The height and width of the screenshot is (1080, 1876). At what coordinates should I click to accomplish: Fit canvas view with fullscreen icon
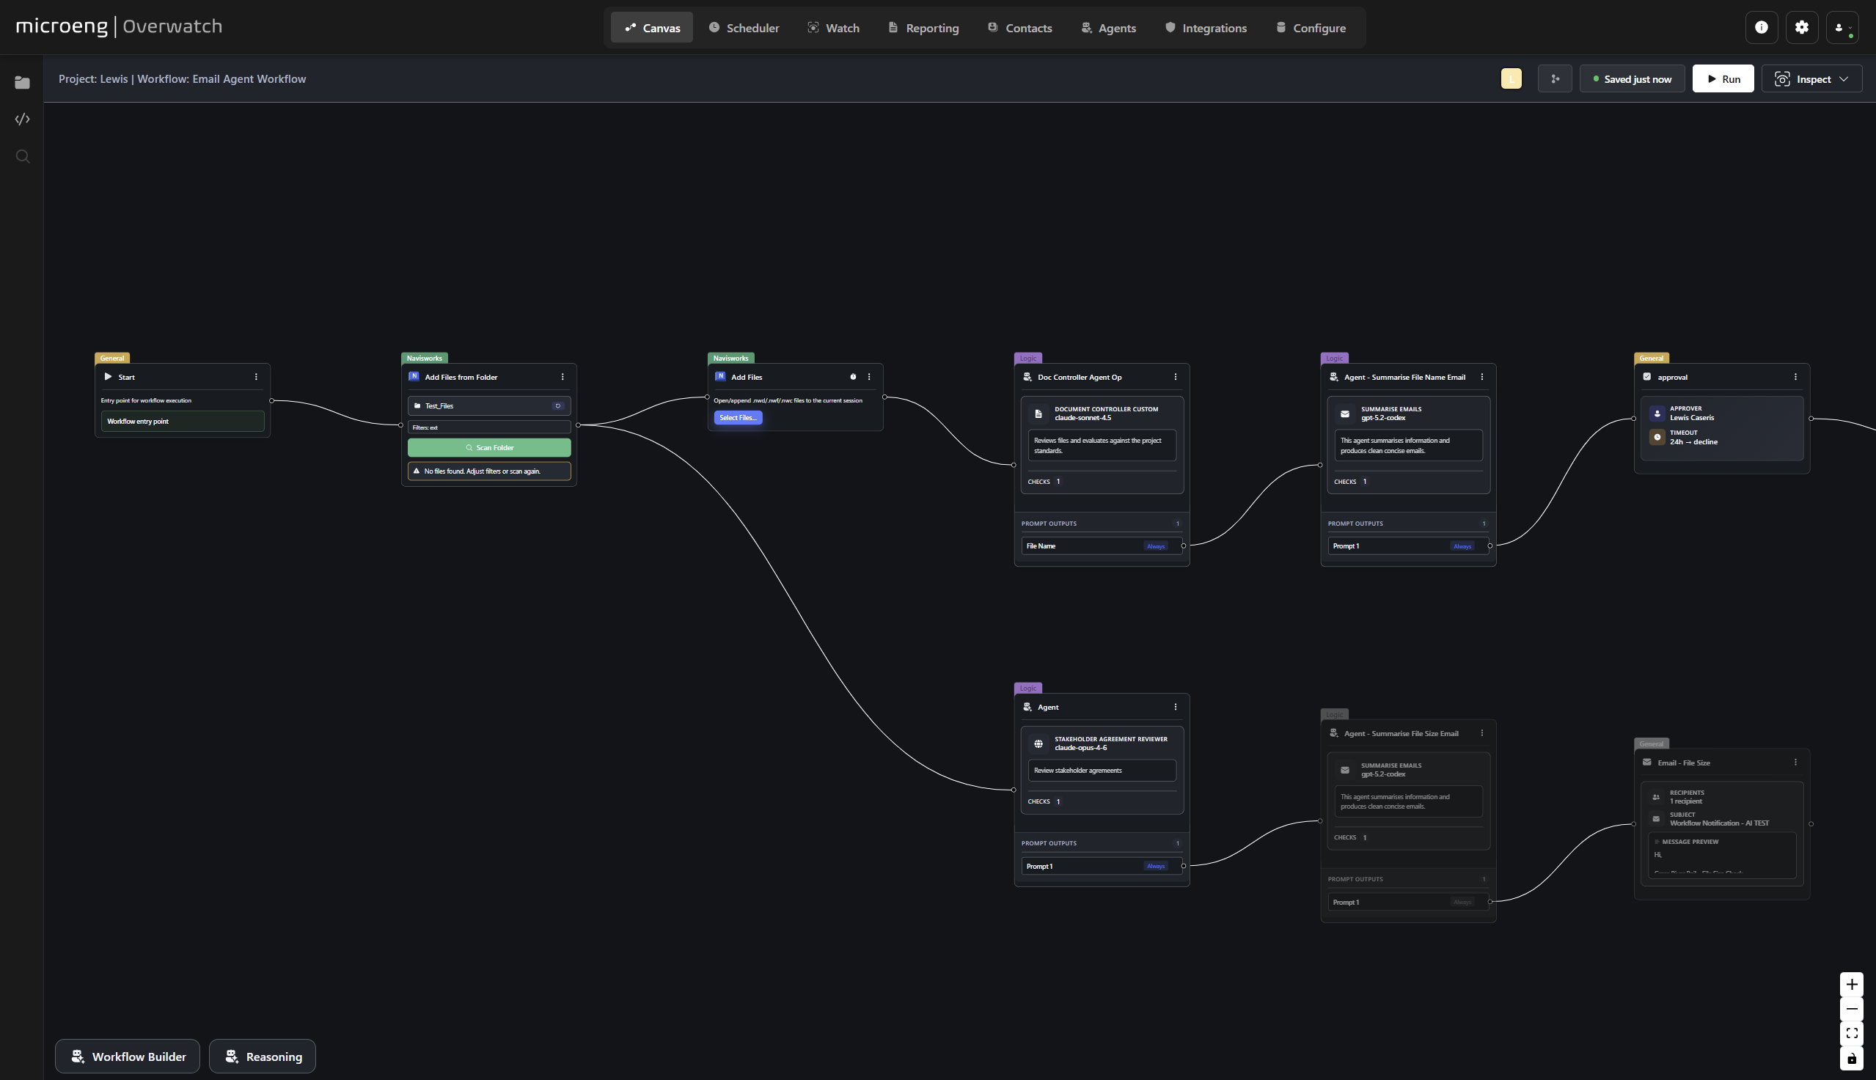click(1852, 1033)
